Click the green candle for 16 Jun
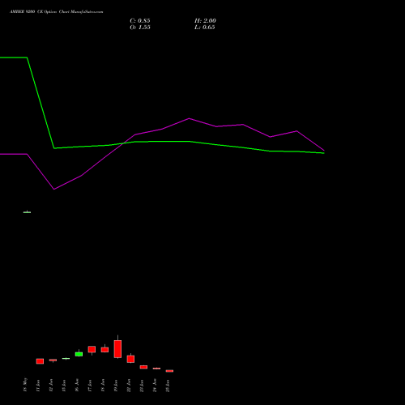The width and height of the screenshot is (405, 405). [79, 354]
